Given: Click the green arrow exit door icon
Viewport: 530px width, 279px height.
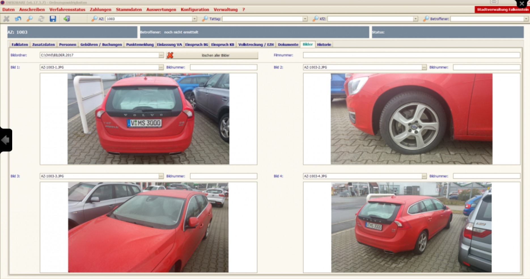Looking at the screenshot, I should 67,19.
